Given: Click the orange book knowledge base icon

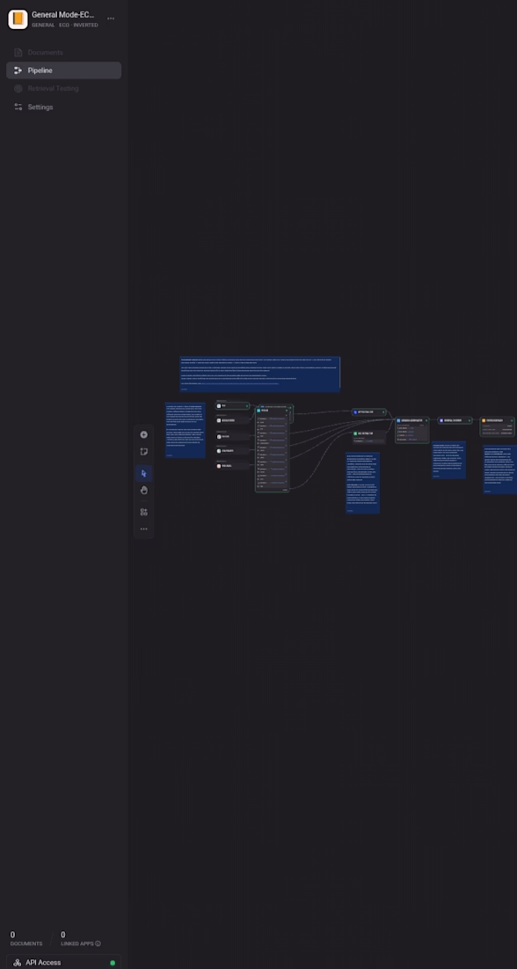Looking at the screenshot, I should tap(18, 19).
